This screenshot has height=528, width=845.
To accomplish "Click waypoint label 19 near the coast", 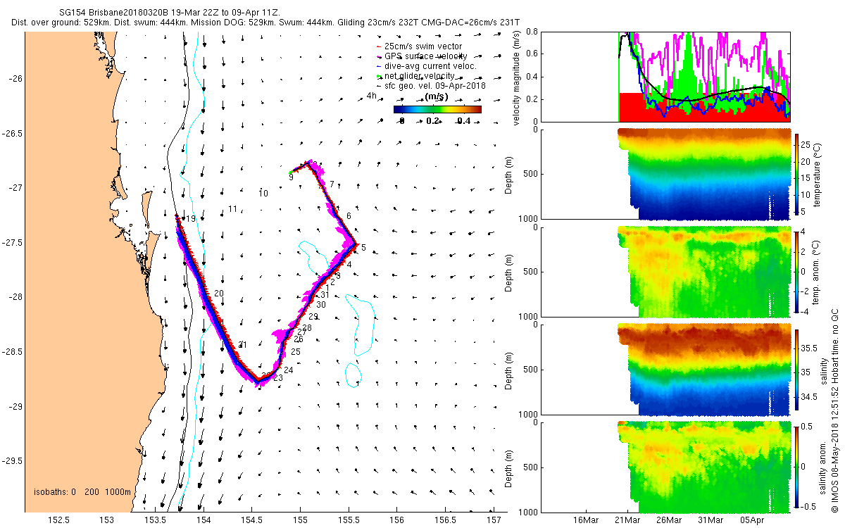I will tap(190, 219).
